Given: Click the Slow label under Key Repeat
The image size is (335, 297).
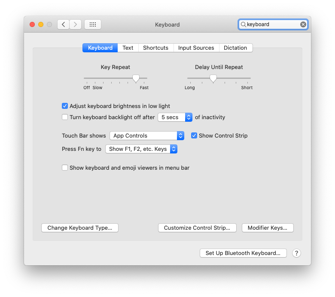Looking at the screenshot, I should [97, 87].
